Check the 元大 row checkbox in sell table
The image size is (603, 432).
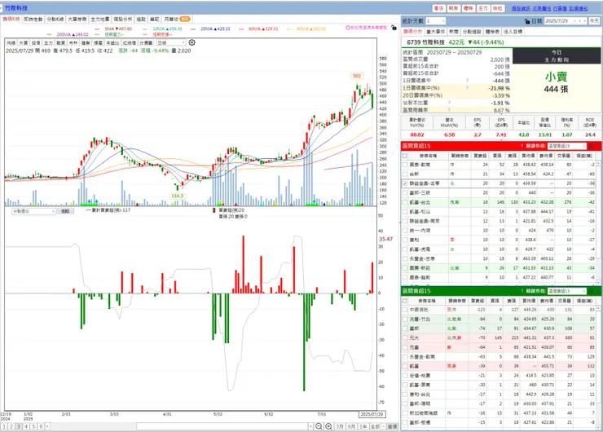pyautogui.click(x=405, y=338)
